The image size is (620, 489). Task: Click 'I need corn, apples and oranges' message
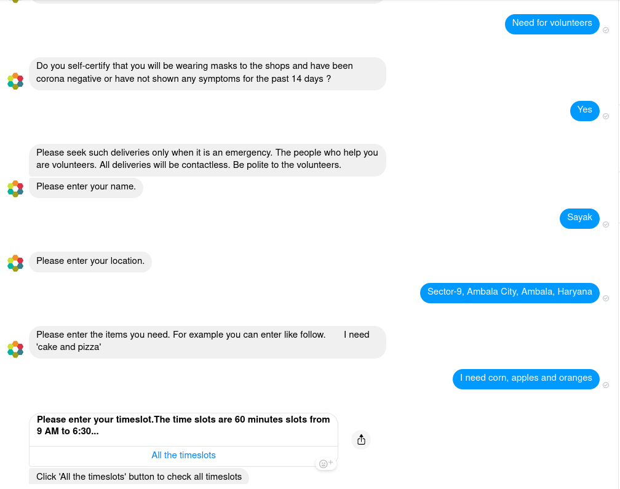point(526,378)
